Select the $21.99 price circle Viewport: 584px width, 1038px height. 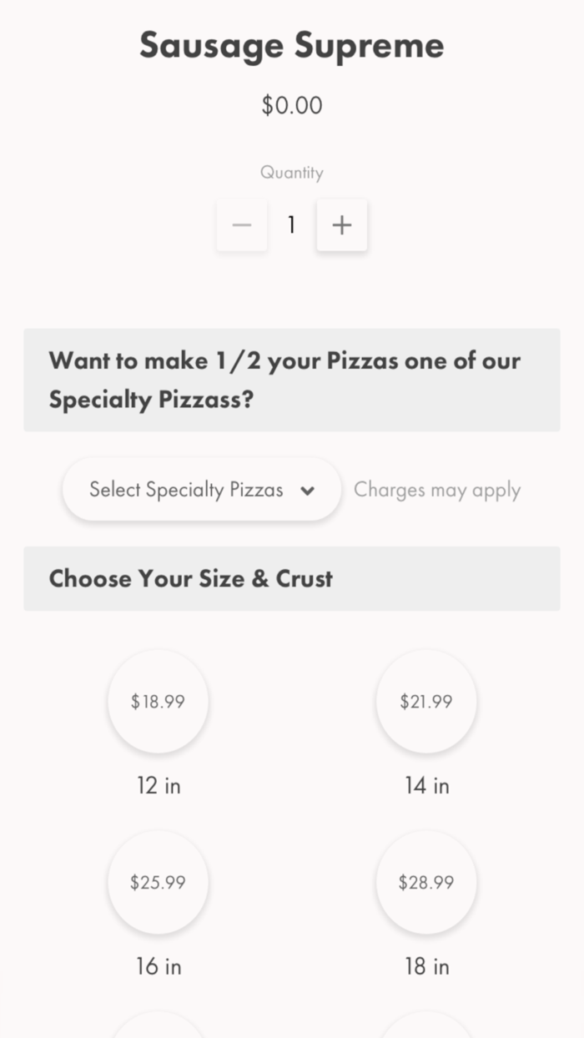(425, 701)
